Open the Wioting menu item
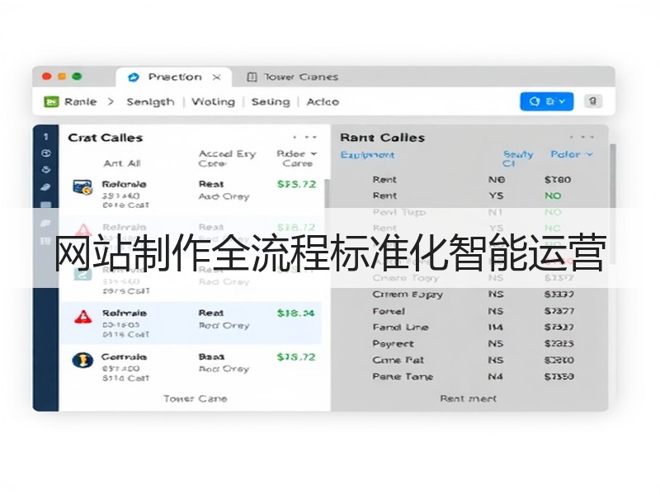The width and height of the screenshot is (660, 495). point(213,101)
